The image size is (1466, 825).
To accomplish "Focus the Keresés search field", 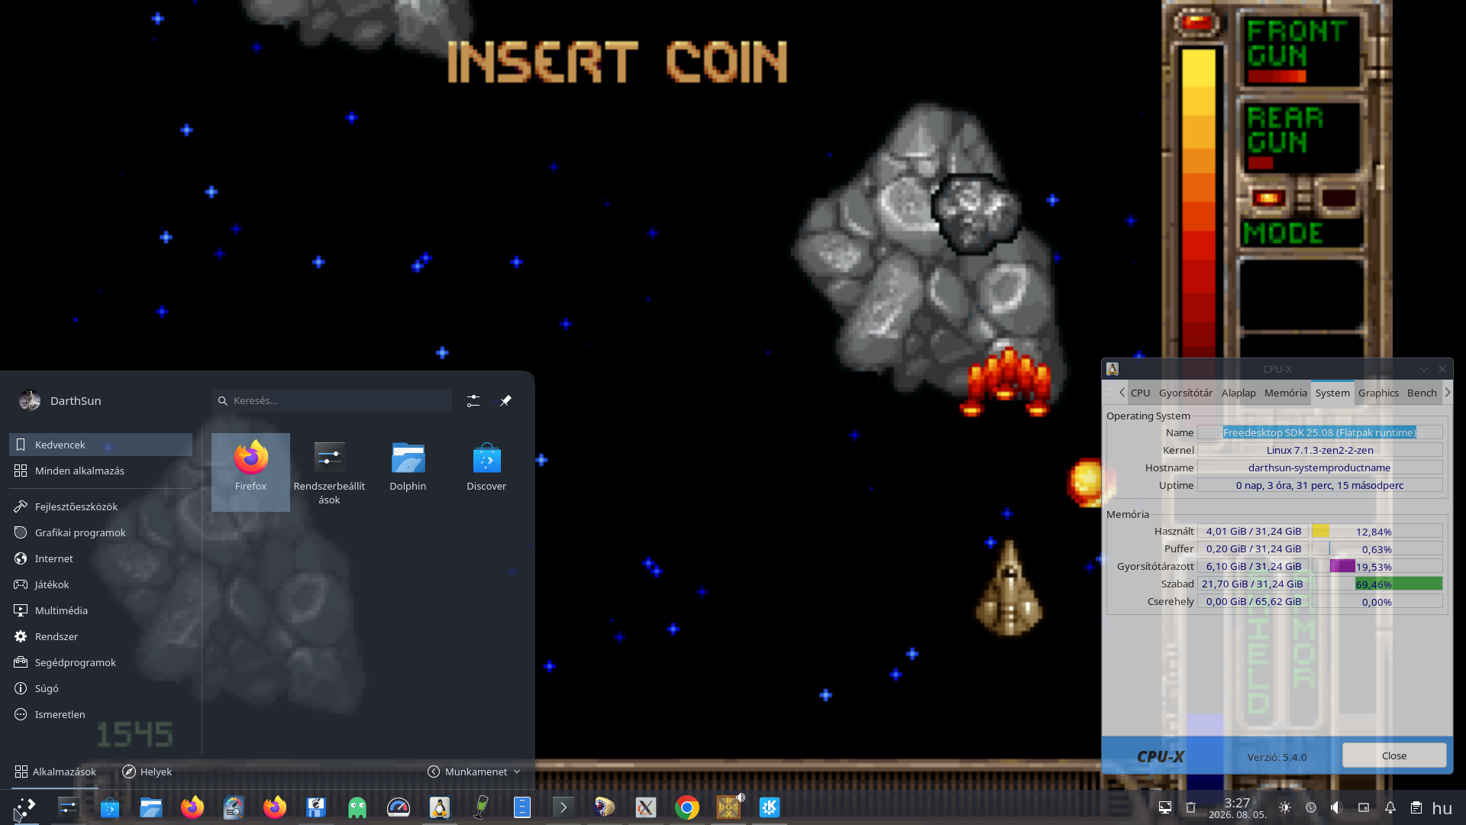I will (x=332, y=400).
